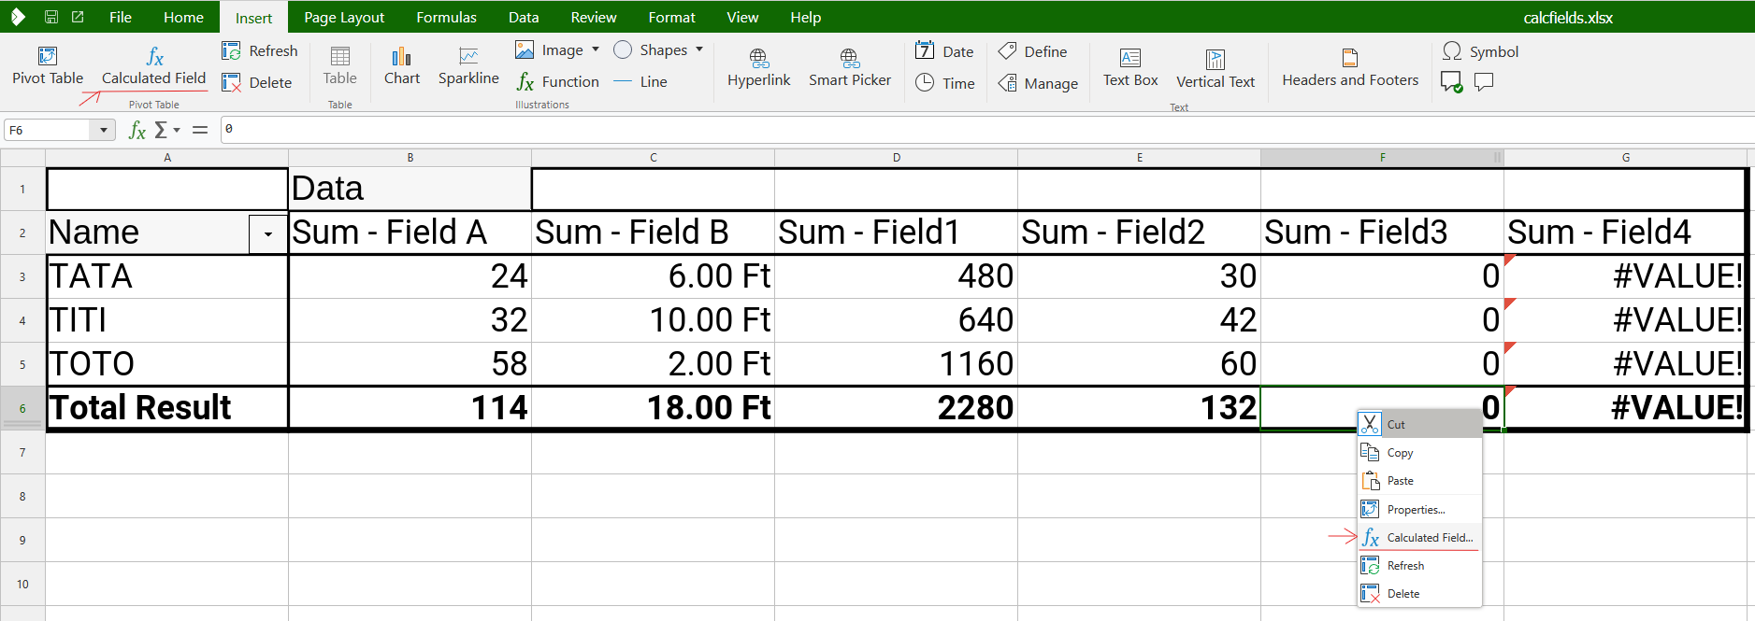The width and height of the screenshot is (1755, 621).
Task: Open the Page Layout tab
Action: (x=344, y=17)
